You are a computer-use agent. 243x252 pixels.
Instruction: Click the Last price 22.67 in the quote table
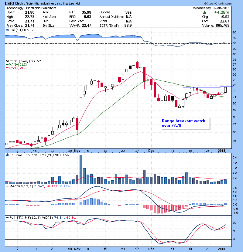tap(225, 21)
